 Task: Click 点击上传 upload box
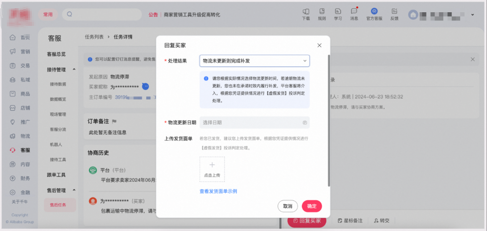[x=212, y=169]
